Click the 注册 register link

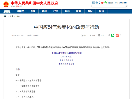coord(120,3)
